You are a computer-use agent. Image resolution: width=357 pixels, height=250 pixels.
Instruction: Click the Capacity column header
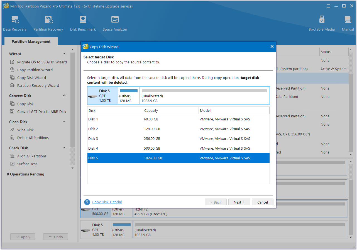point(171,110)
